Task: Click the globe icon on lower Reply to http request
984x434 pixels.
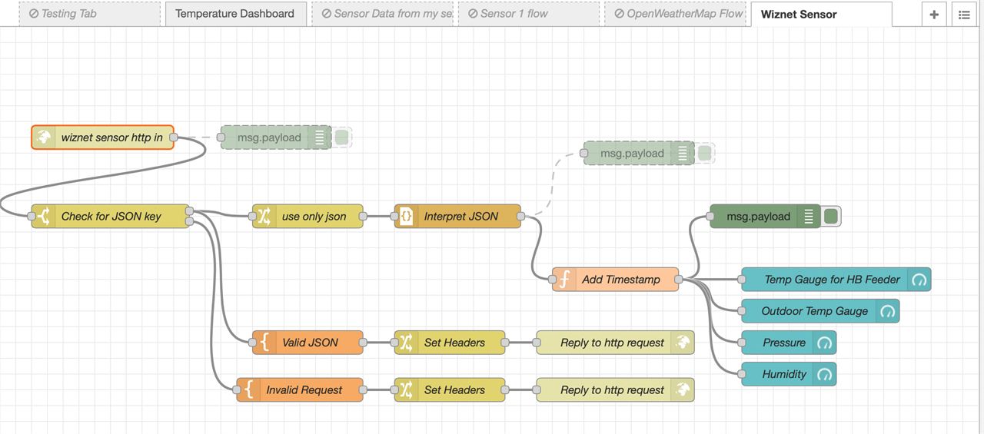Action: pos(682,390)
